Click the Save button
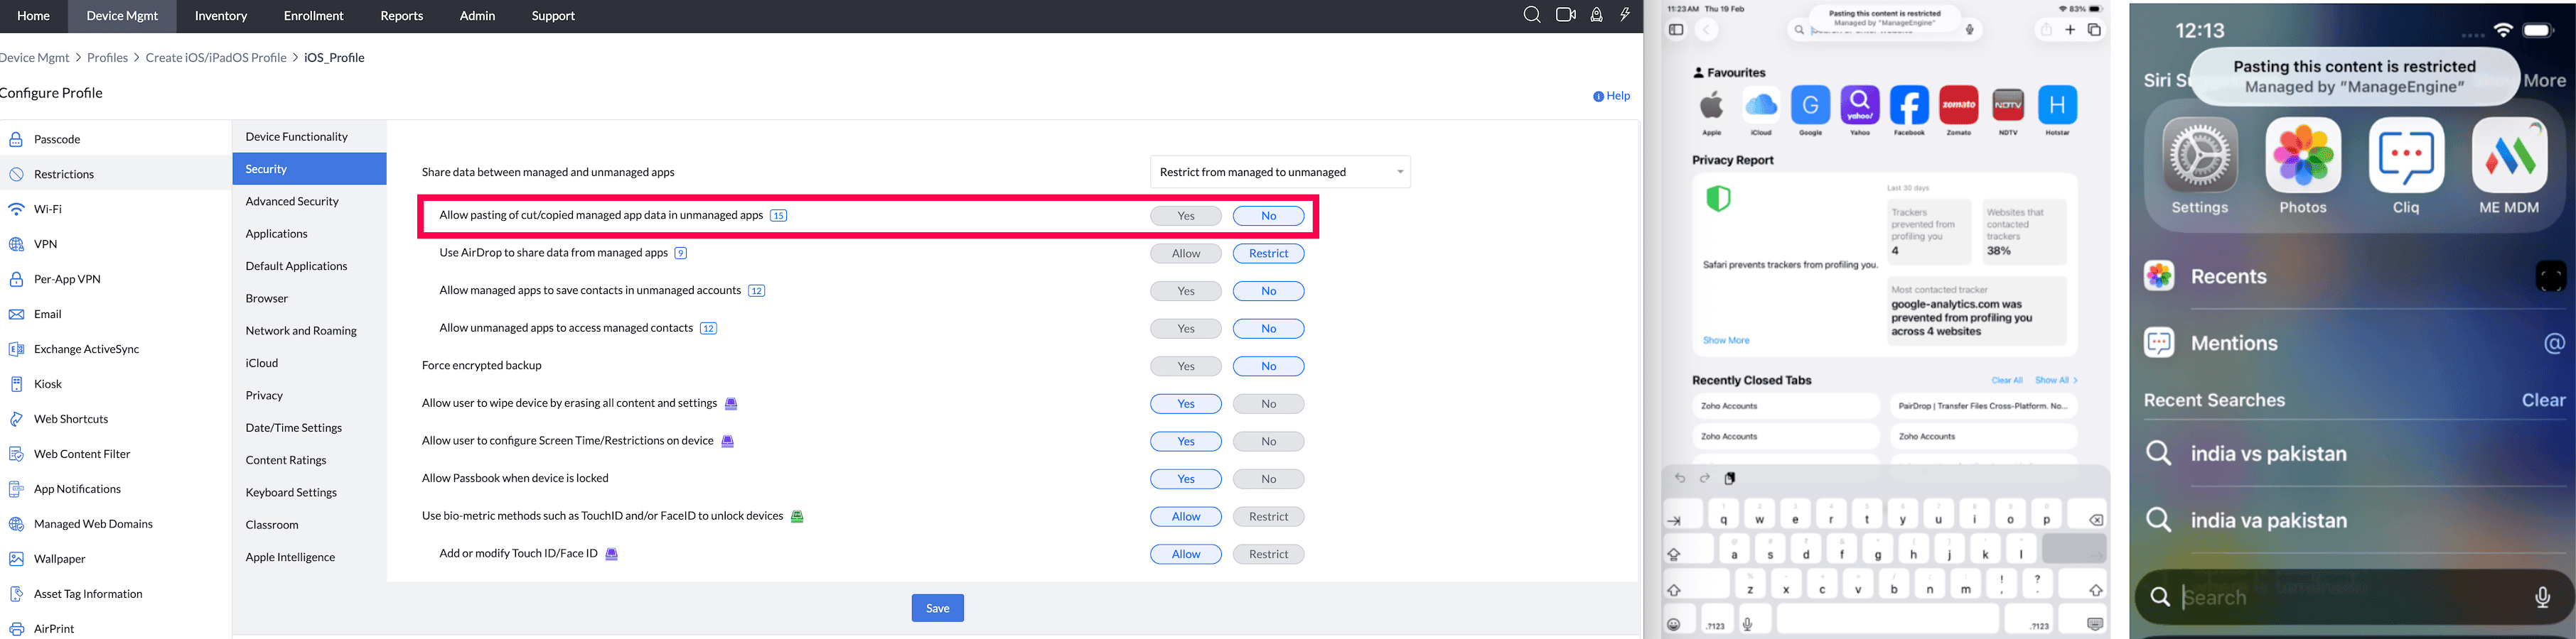 pos(937,608)
